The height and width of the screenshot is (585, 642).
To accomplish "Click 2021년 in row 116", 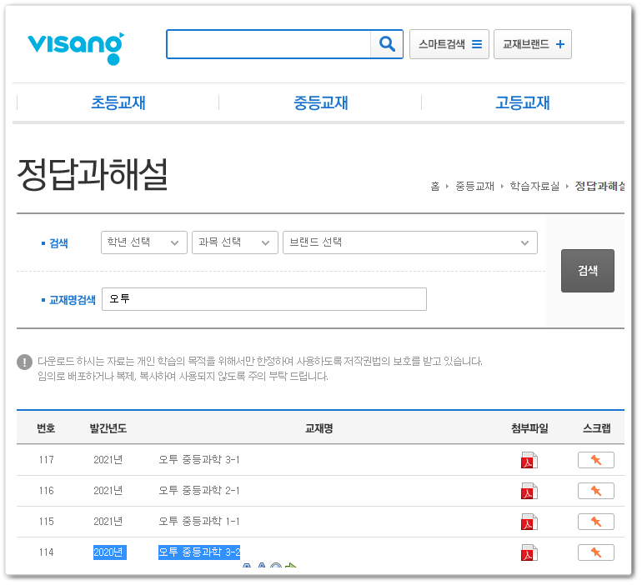I will point(108,491).
